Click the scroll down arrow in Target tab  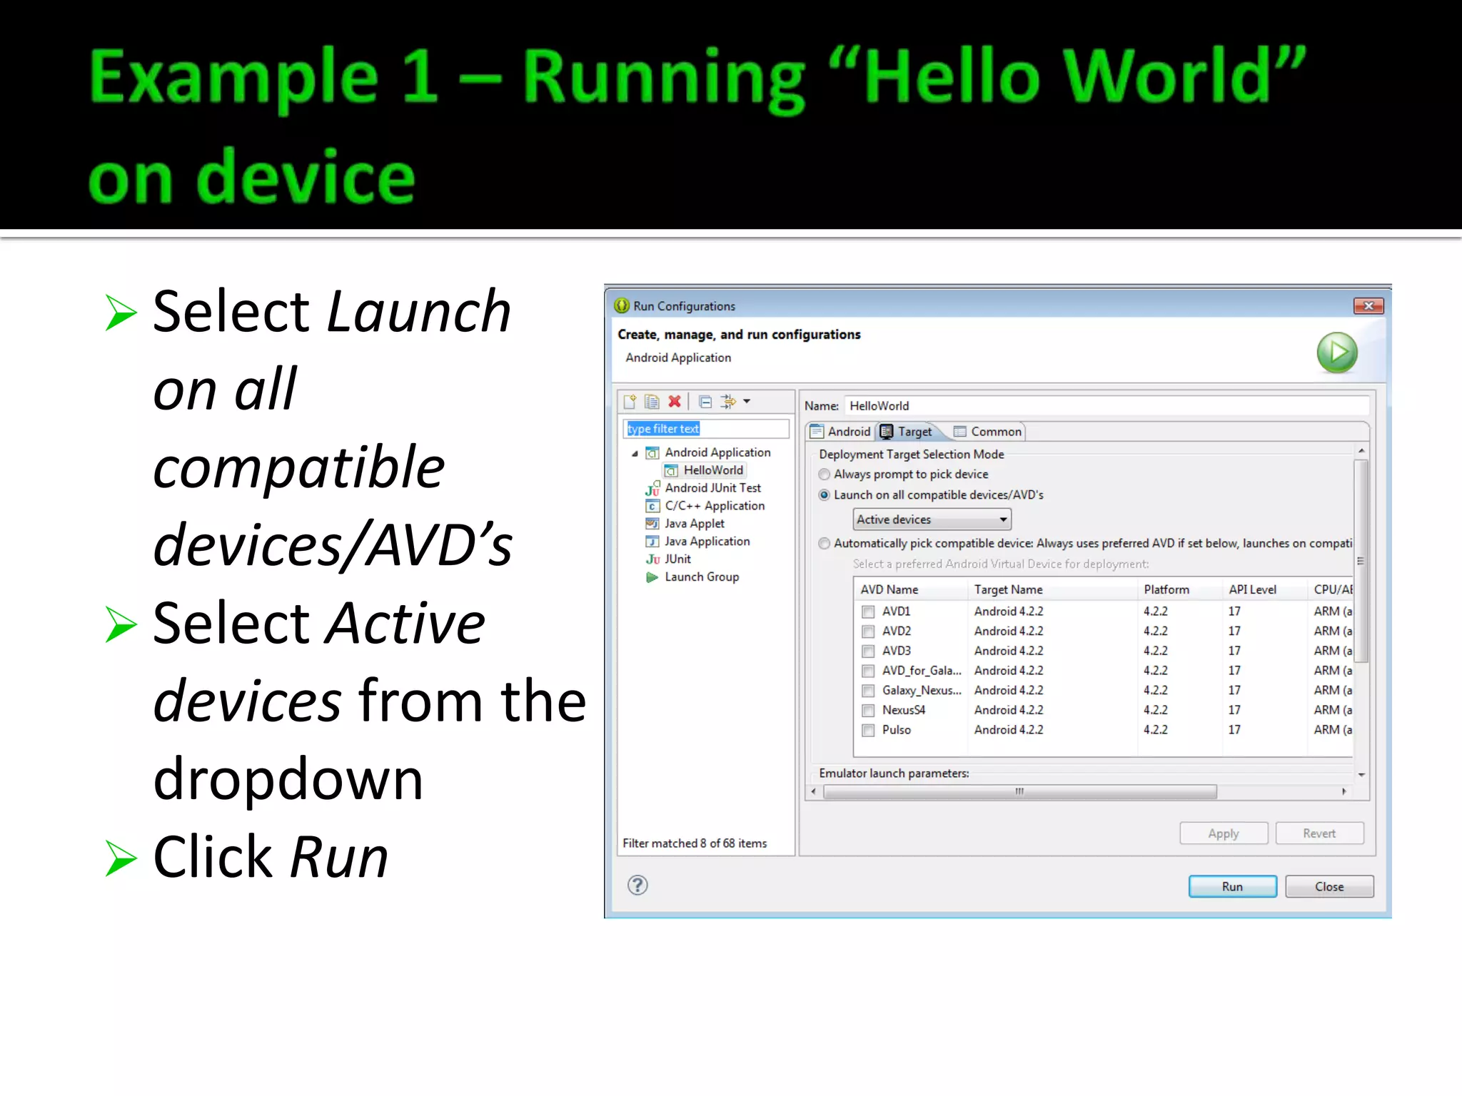(1361, 775)
